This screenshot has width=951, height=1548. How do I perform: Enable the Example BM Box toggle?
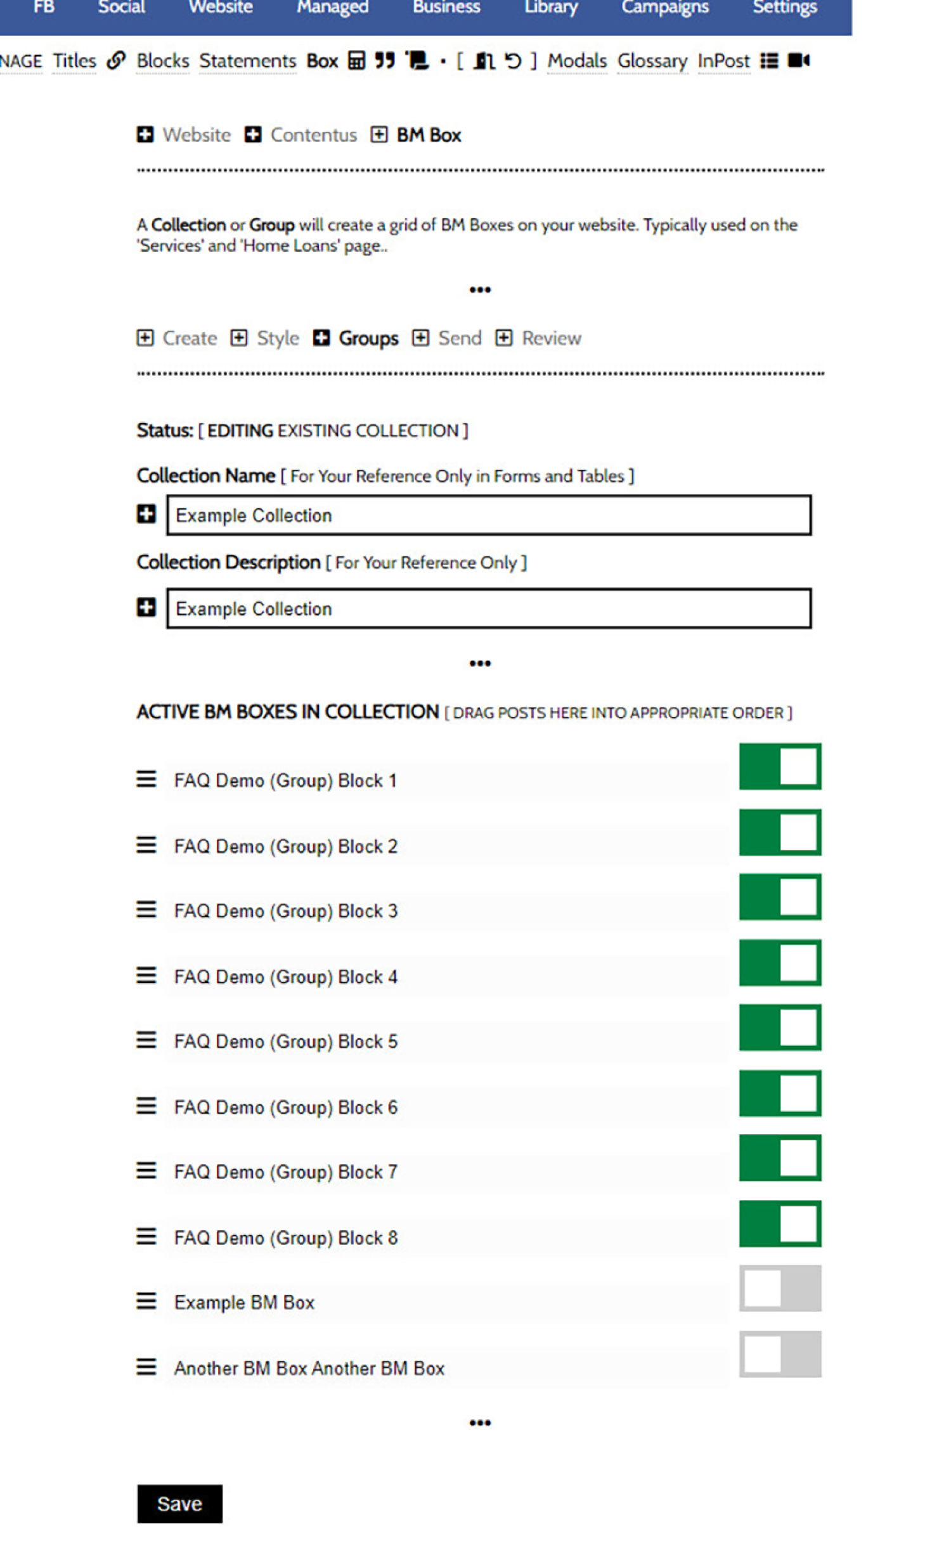click(x=780, y=1288)
